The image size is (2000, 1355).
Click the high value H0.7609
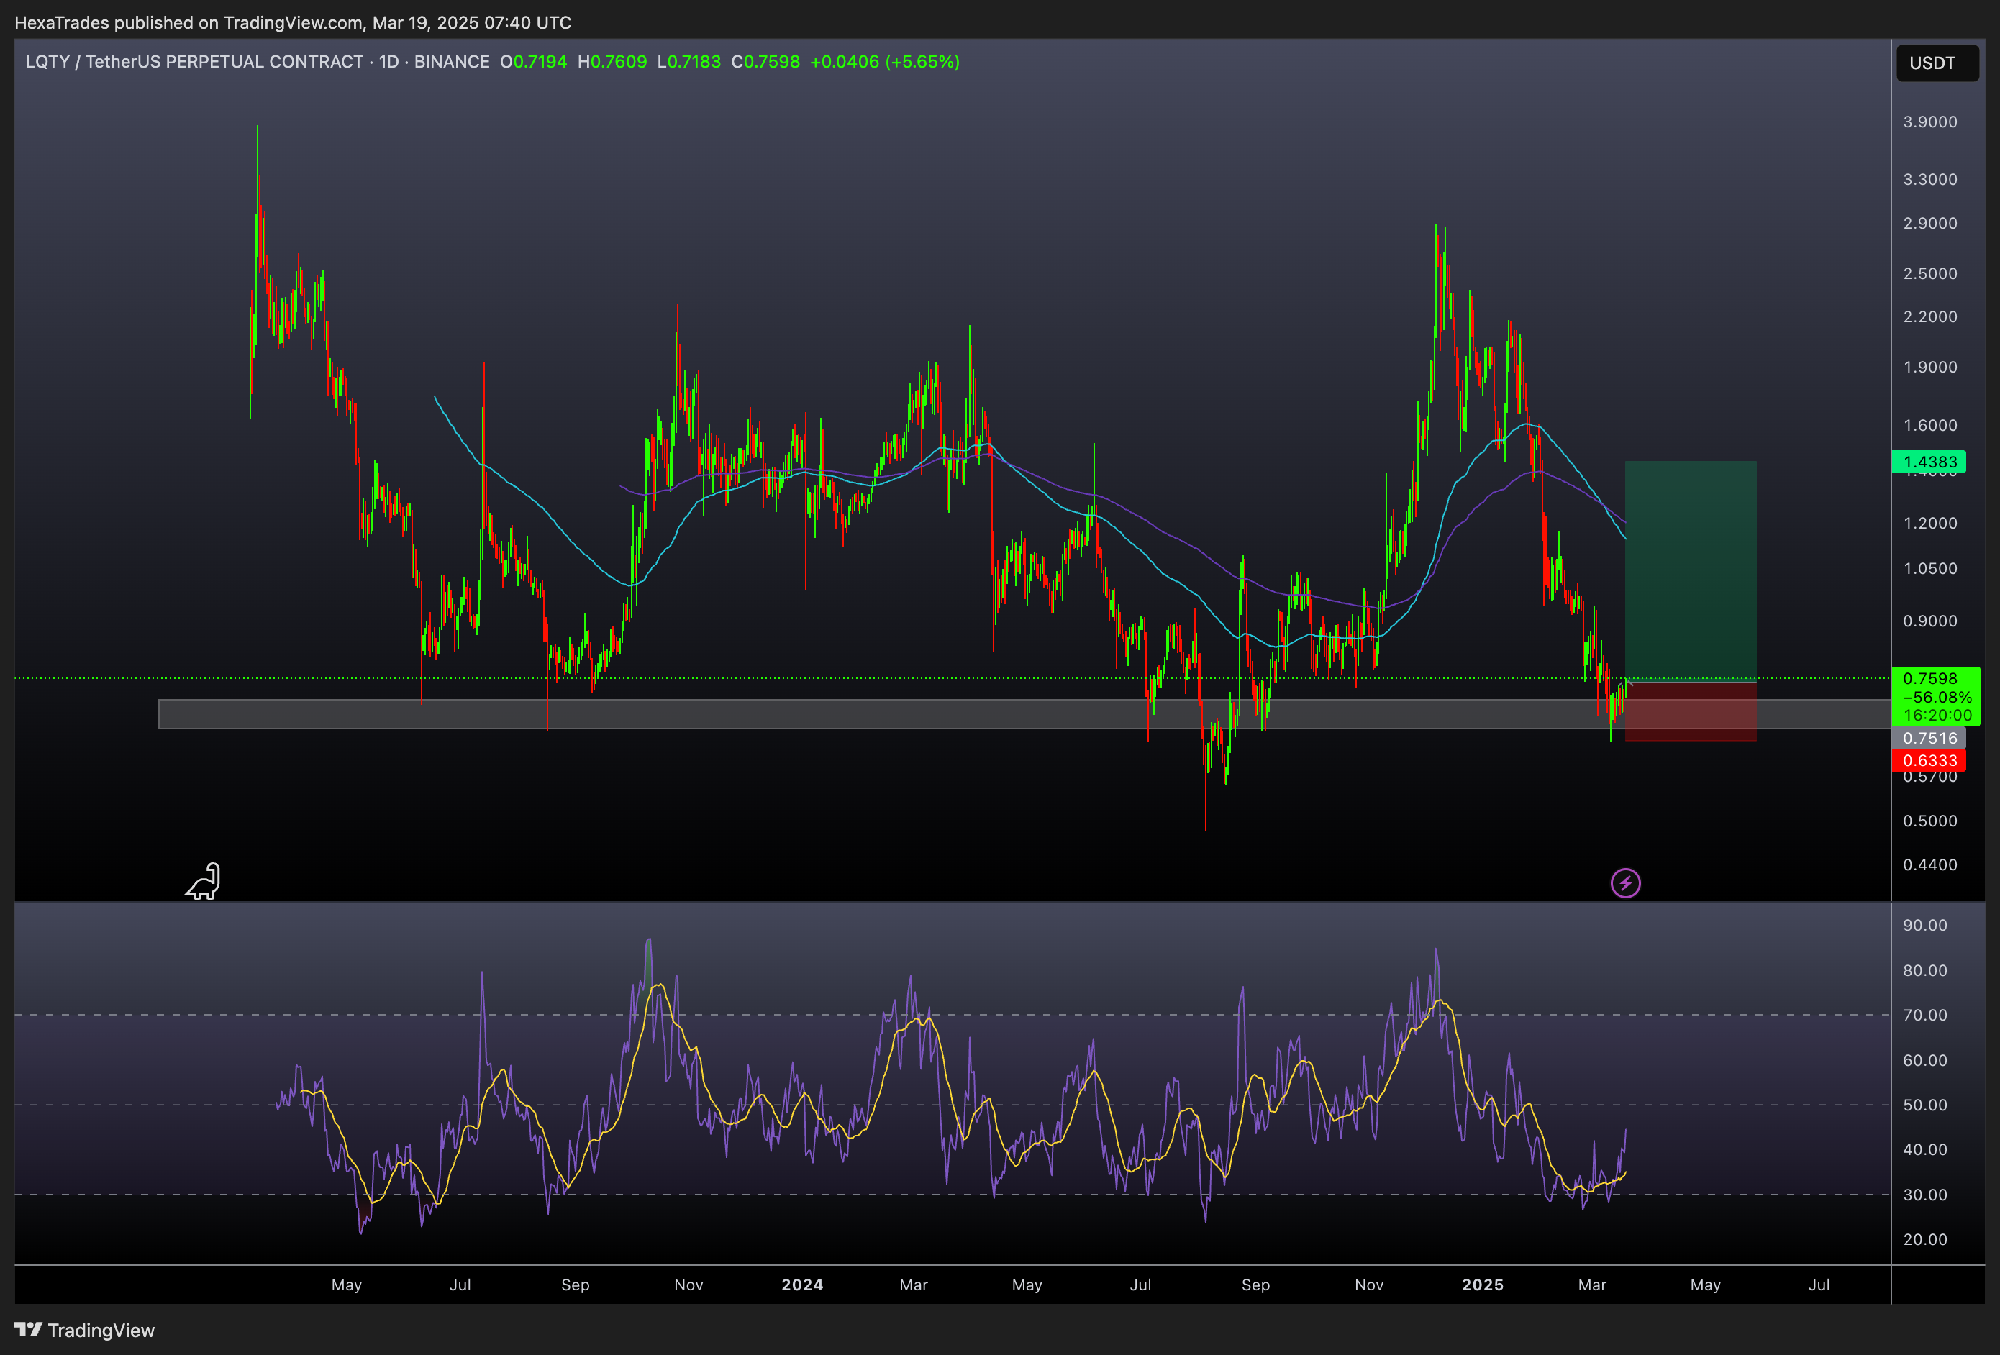point(612,62)
